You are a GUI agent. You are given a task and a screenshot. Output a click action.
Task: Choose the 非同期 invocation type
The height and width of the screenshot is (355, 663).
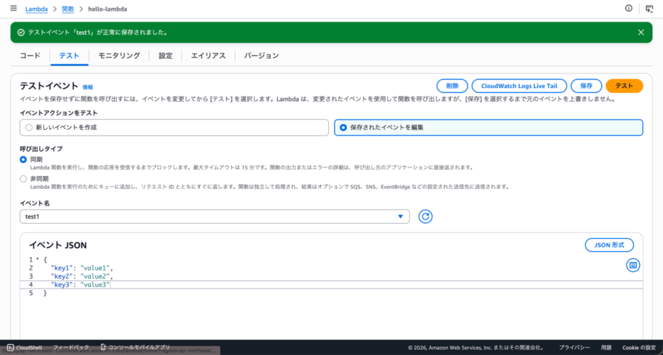[23, 179]
